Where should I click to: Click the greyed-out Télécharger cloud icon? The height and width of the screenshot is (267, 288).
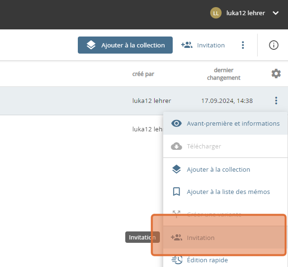[x=177, y=146]
